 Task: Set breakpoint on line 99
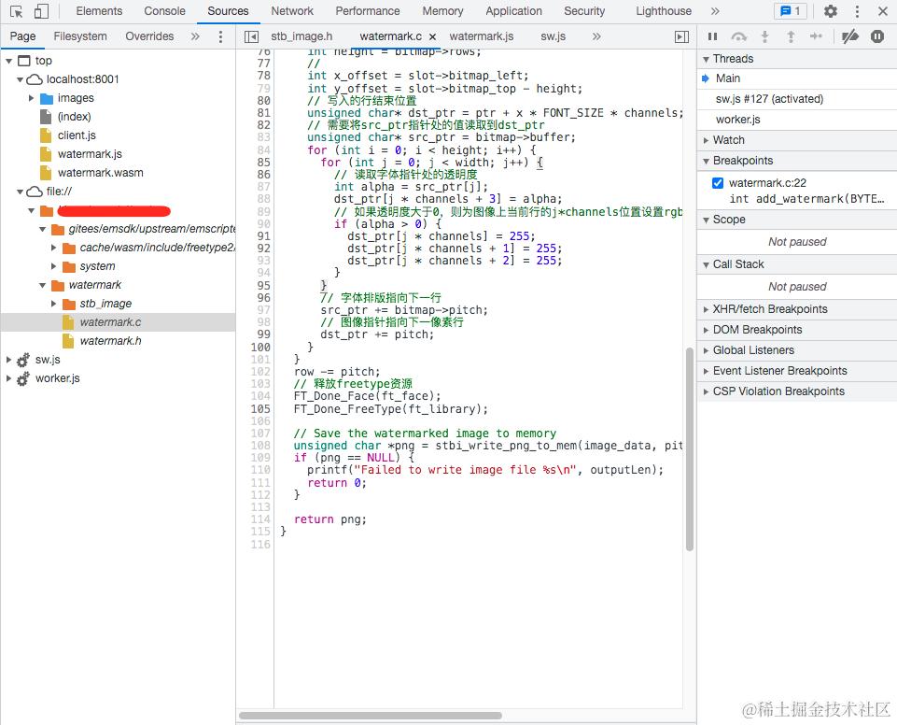click(x=263, y=334)
